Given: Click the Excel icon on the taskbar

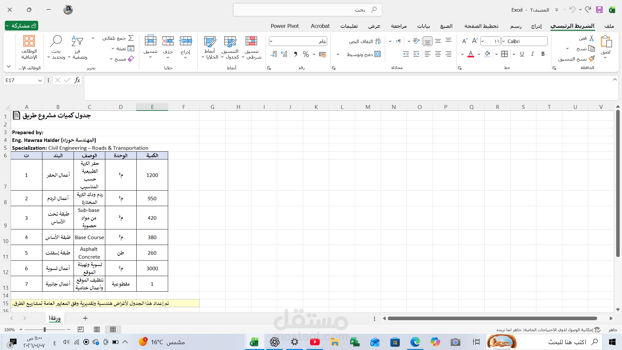Looking at the screenshot, I should [x=254, y=342].
